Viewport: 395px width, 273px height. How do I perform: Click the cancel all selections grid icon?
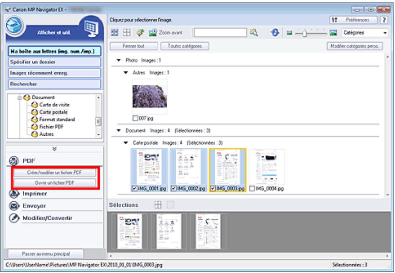(x=126, y=32)
